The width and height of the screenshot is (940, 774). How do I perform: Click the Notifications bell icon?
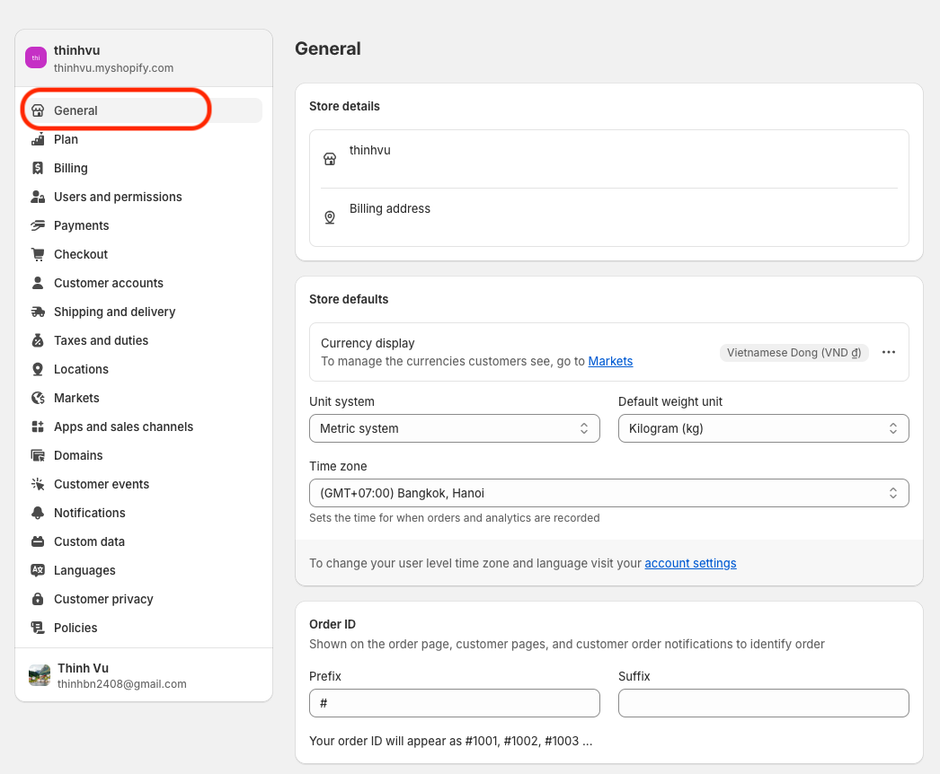pyautogui.click(x=38, y=513)
